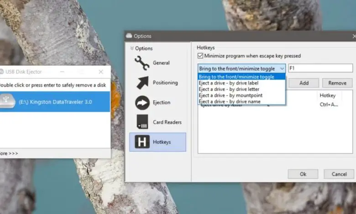The width and height of the screenshot is (356, 214).
Task: Click the More >>> link in USB Disk Ejector
Action: pyautogui.click(x=9, y=153)
